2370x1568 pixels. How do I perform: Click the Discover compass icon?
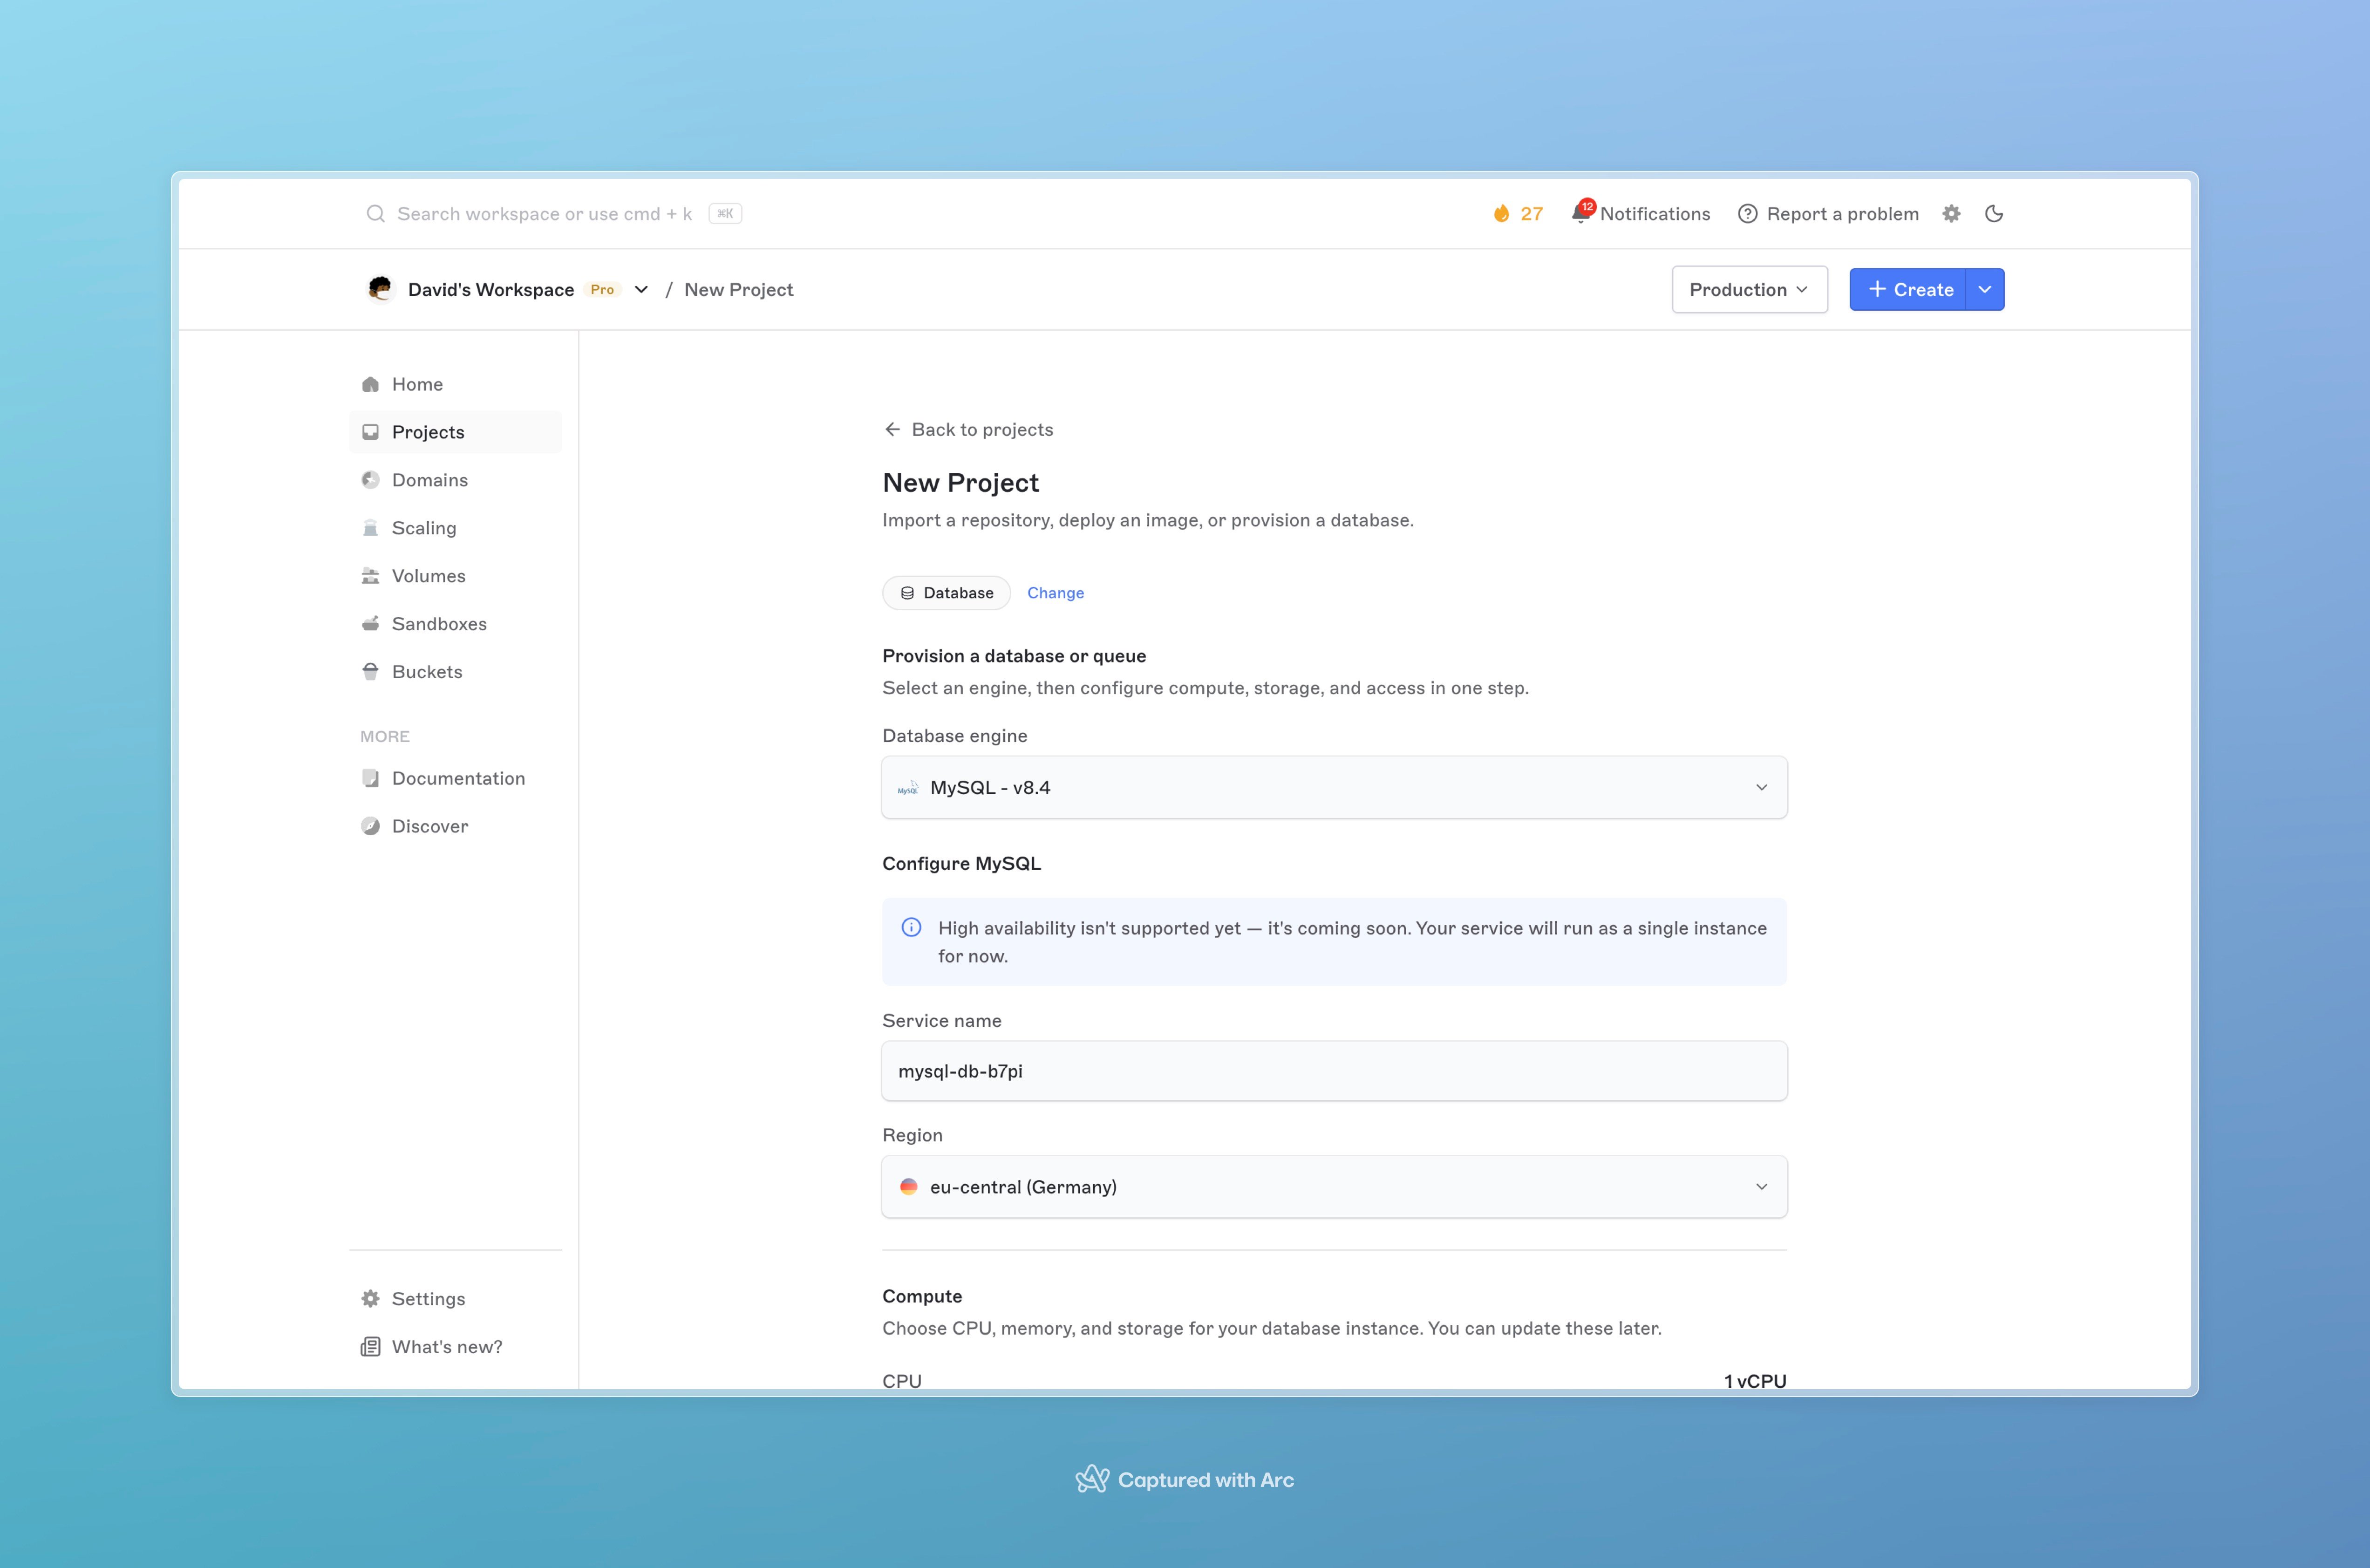click(370, 826)
